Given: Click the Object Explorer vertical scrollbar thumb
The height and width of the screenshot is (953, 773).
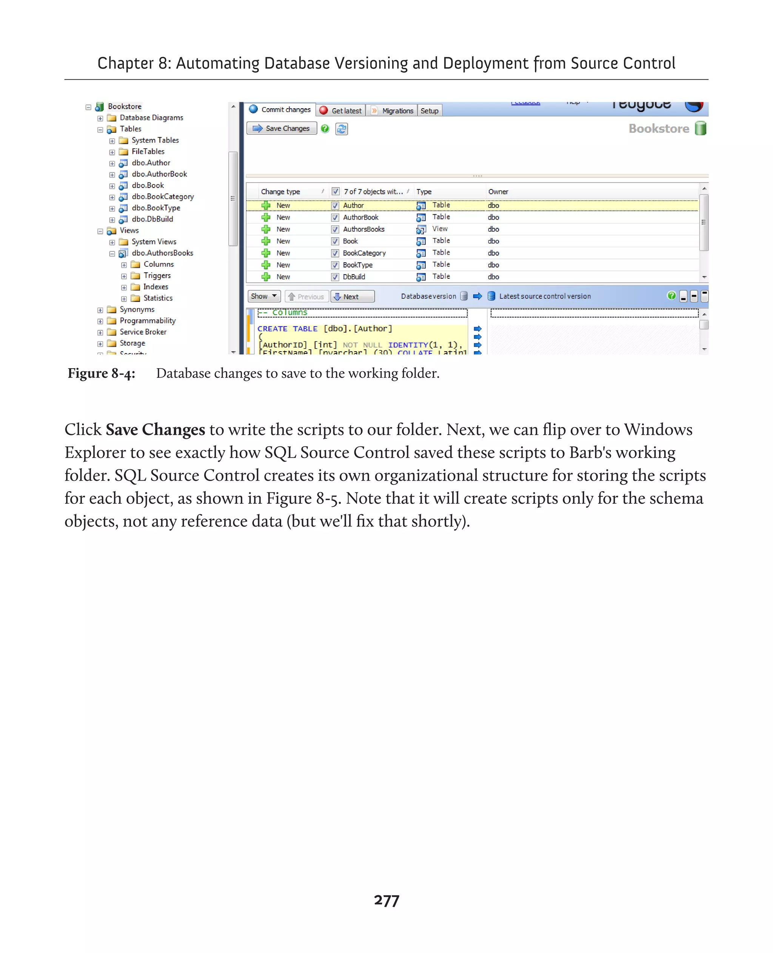Looking at the screenshot, I should pos(233,199).
